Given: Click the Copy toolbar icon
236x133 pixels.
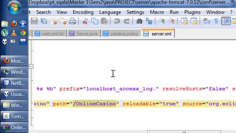Looking at the screenshot, I should click(95, 21).
